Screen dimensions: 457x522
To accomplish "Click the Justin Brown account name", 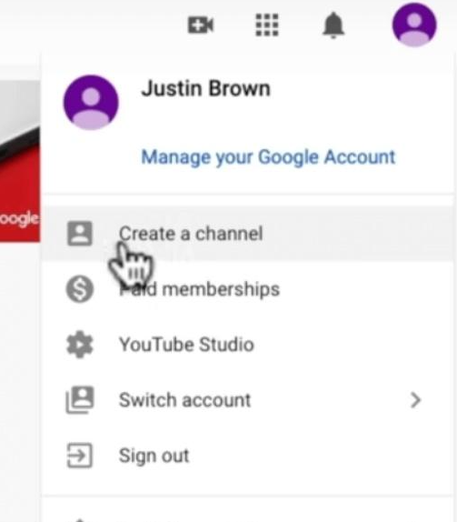I will [206, 89].
